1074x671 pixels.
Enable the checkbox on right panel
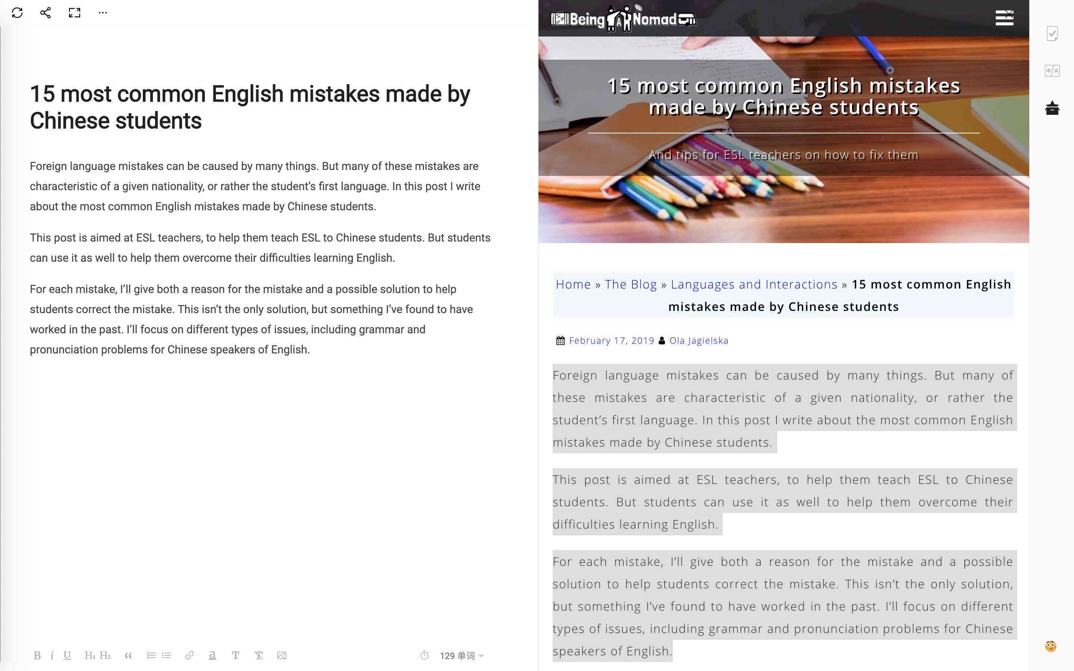[1052, 33]
